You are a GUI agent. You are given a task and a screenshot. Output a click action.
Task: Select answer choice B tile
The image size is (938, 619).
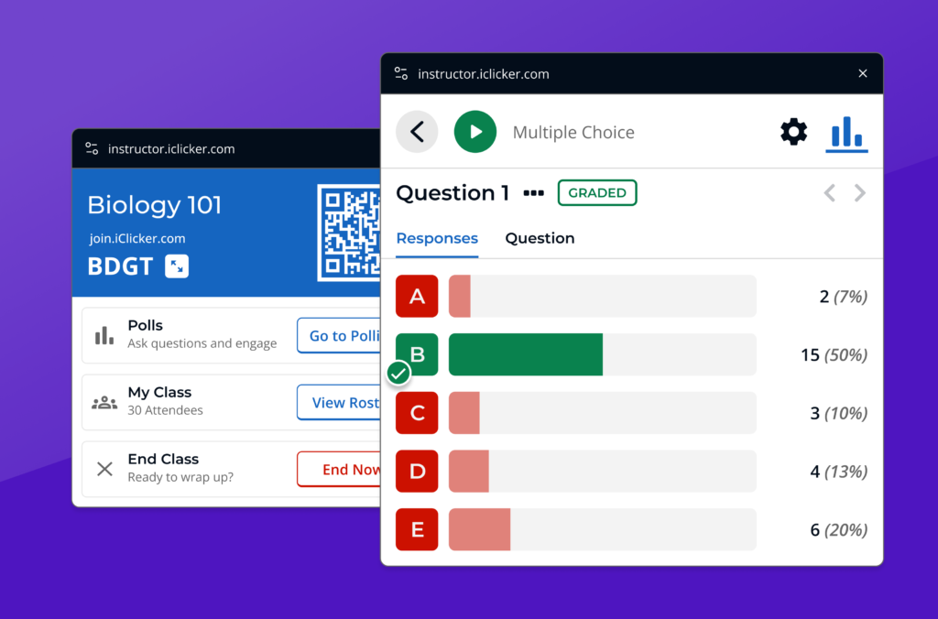point(417,354)
